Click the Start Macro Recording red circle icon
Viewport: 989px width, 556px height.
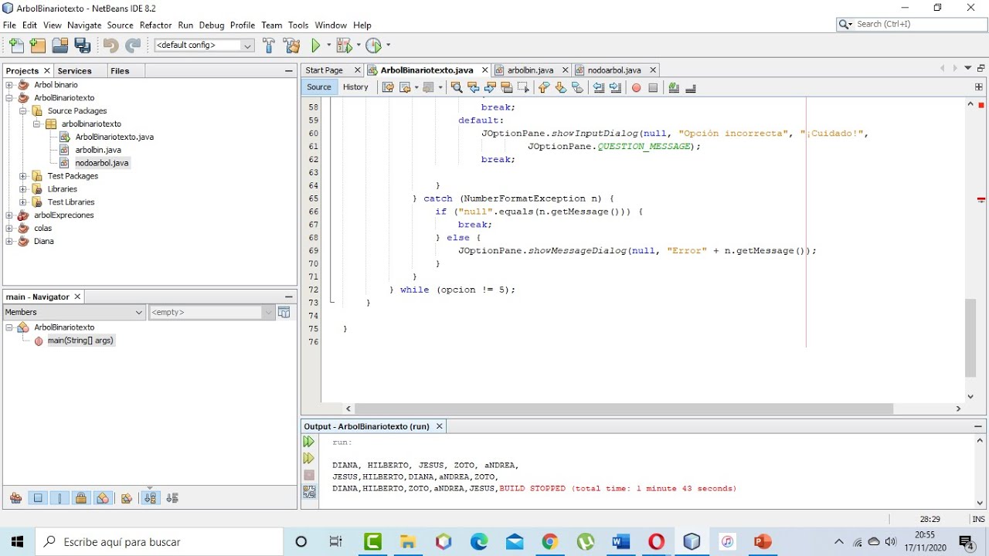637,87
